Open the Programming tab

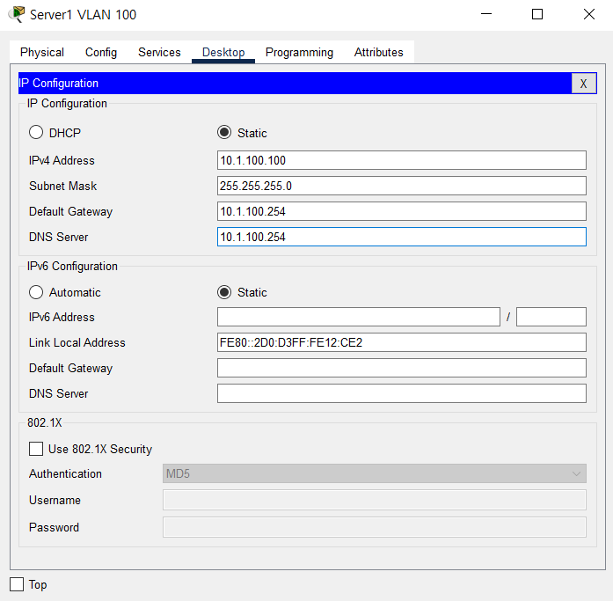(299, 52)
